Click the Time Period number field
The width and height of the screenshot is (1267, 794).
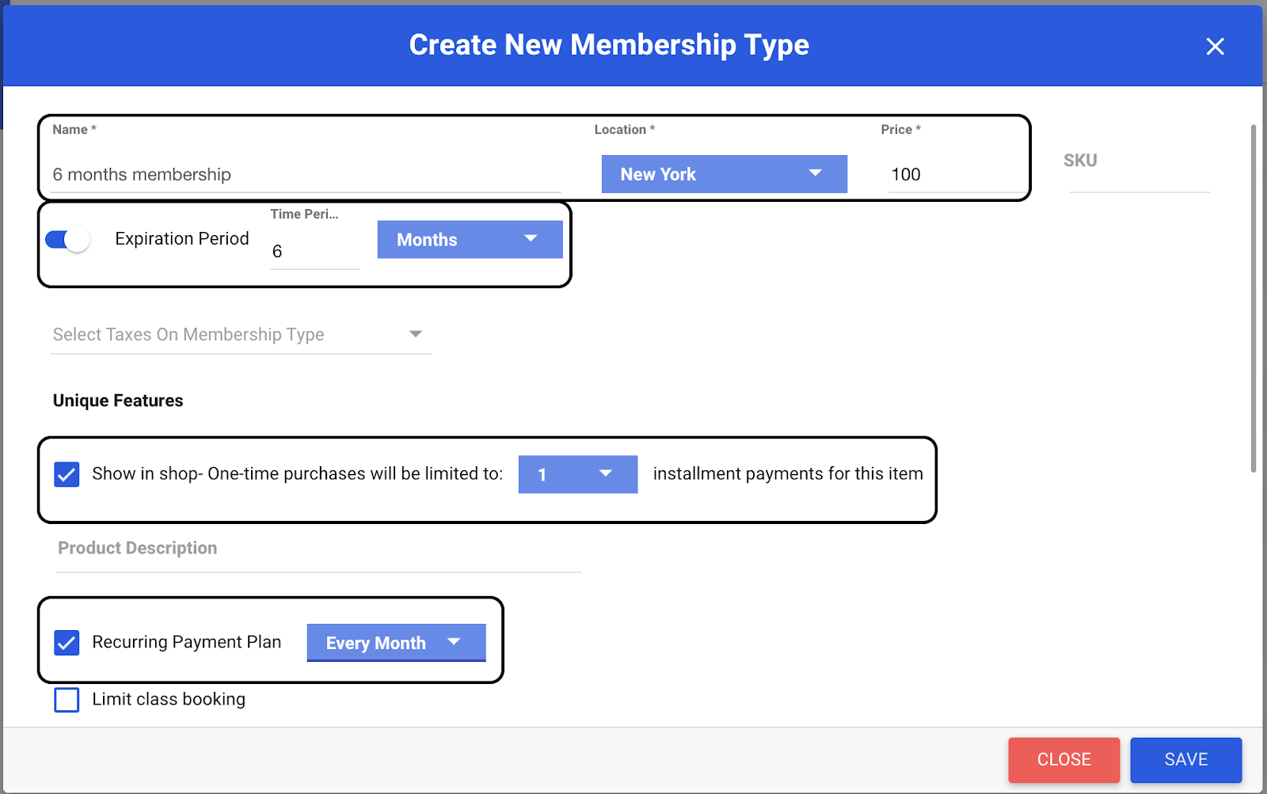point(314,251)
